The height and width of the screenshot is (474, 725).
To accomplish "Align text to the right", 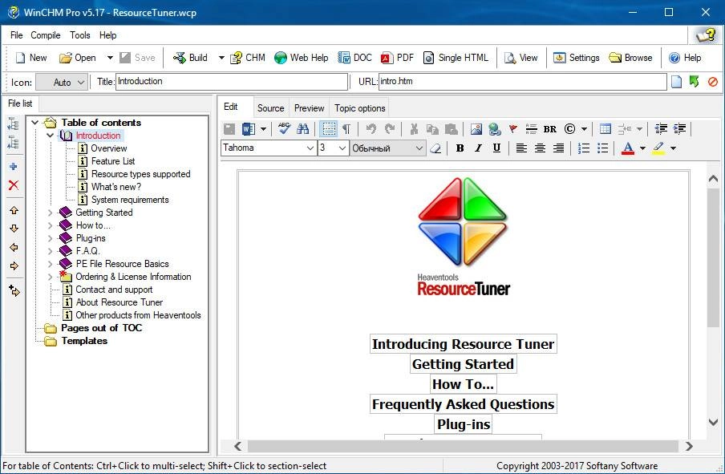I will [558, 148].
